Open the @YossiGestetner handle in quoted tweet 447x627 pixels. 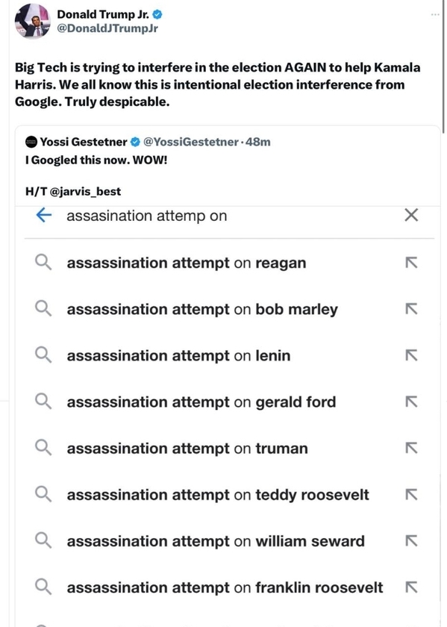point(191,142)
